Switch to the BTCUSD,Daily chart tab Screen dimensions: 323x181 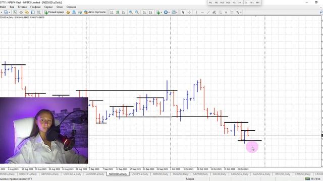tap(283, 174)
